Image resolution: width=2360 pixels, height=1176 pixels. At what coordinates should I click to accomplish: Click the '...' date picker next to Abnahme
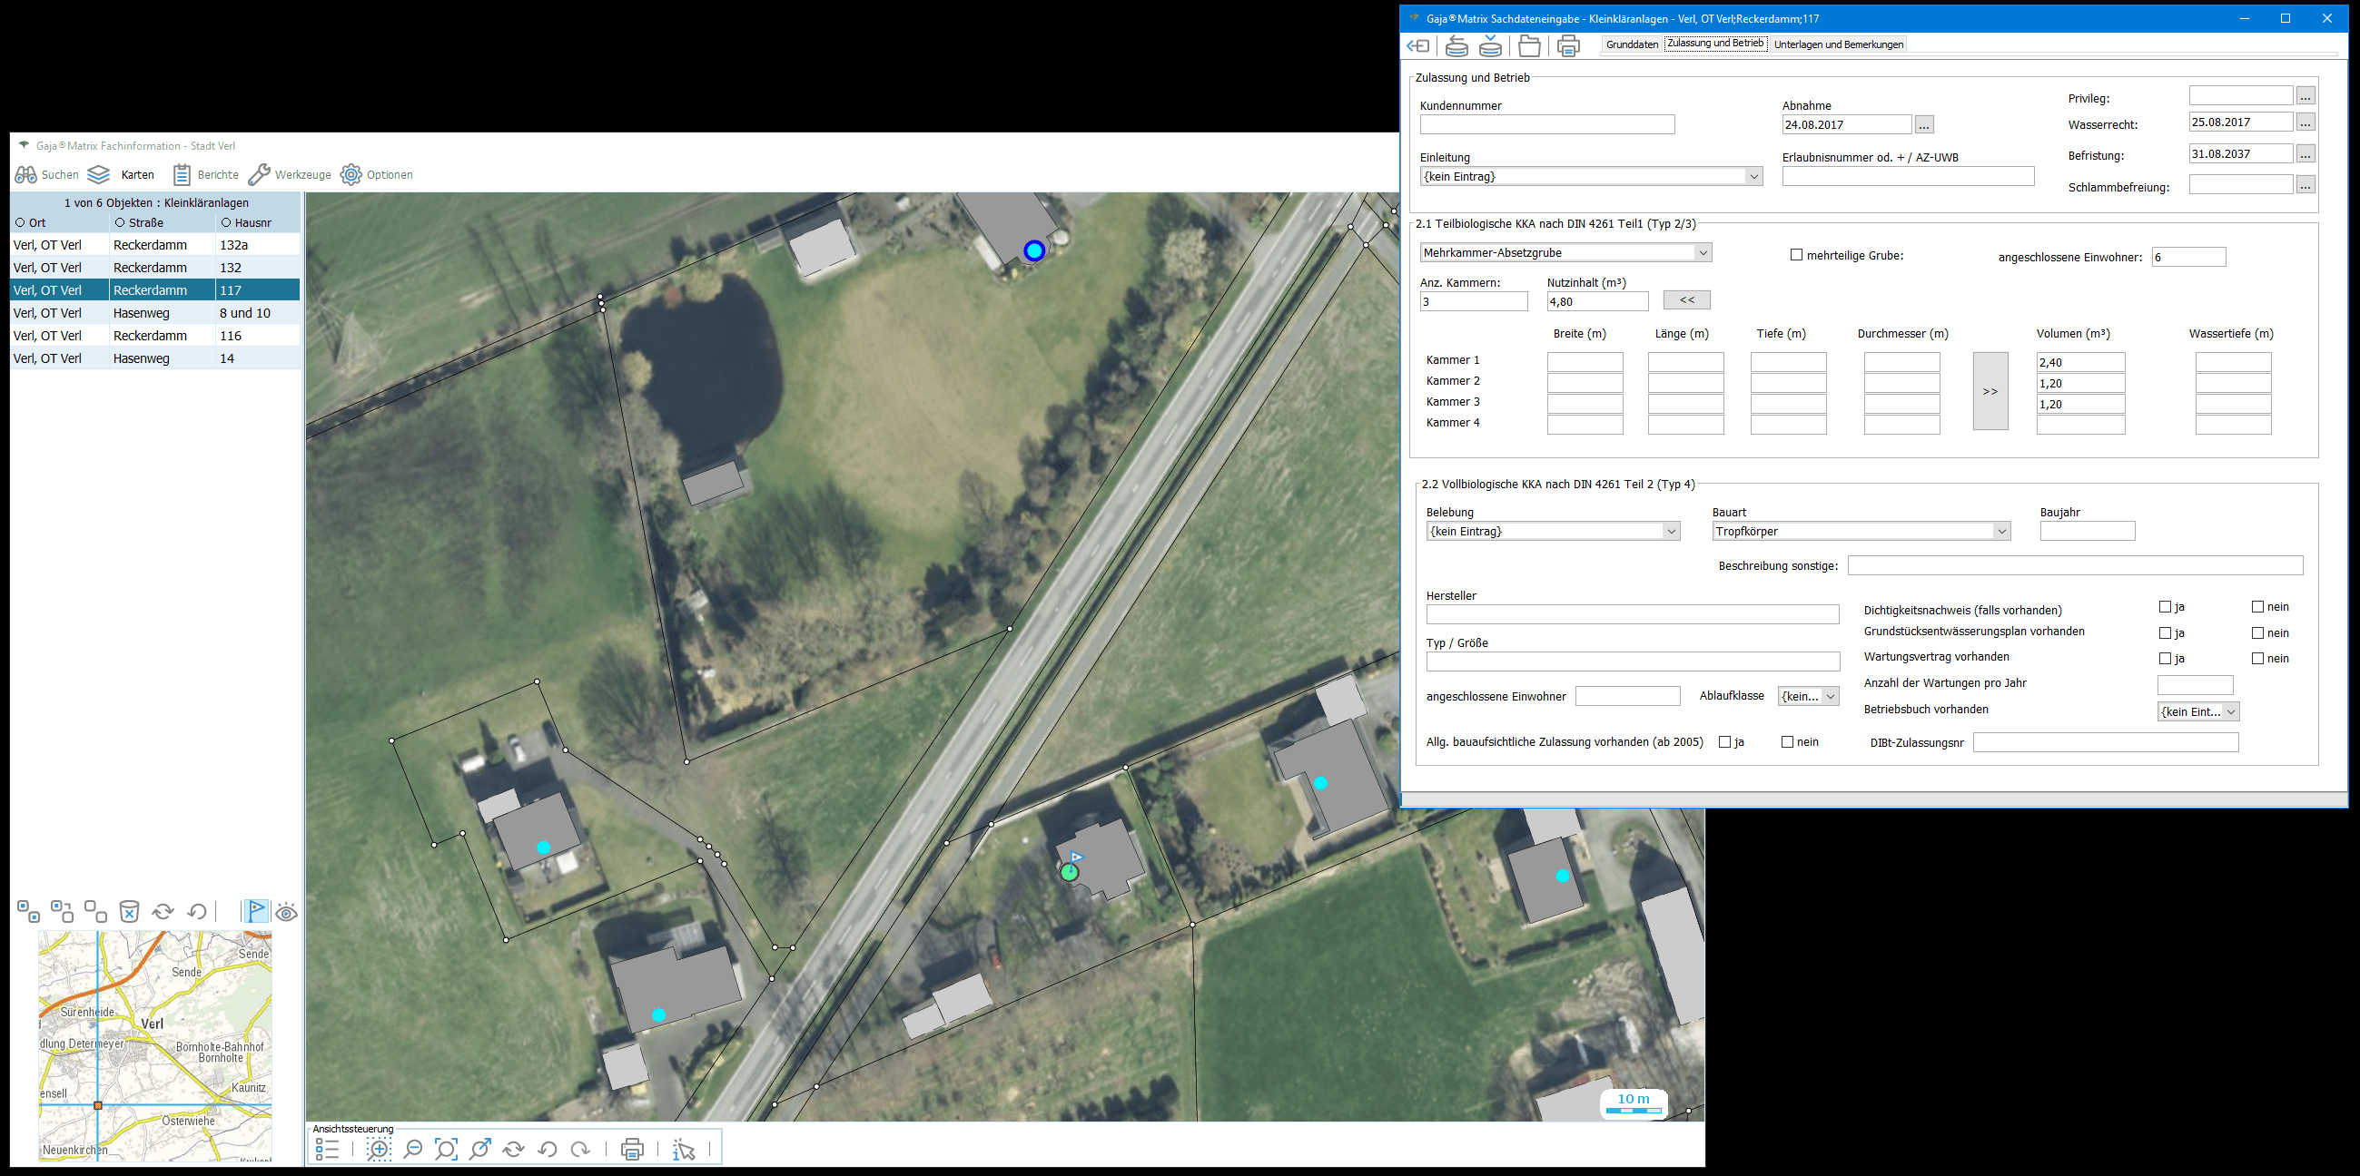1924,125
